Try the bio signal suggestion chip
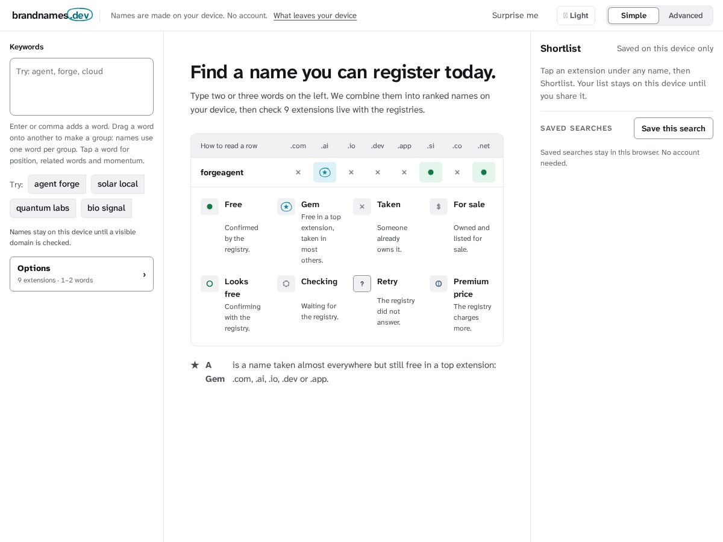This screenshot has width=723, height=542. coord(106,208)
